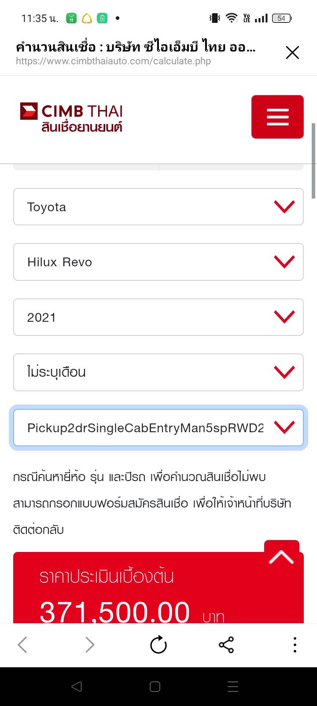
Task: Click the cimbthaiauto.com URL text
Action: [114, 61]
